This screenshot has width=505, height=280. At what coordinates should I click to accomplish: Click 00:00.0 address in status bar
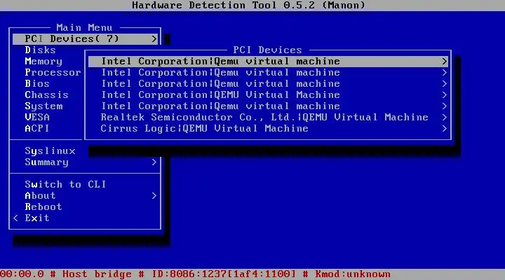22,274
